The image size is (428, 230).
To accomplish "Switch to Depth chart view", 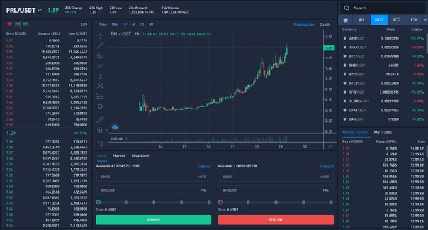I will point(325,25).
